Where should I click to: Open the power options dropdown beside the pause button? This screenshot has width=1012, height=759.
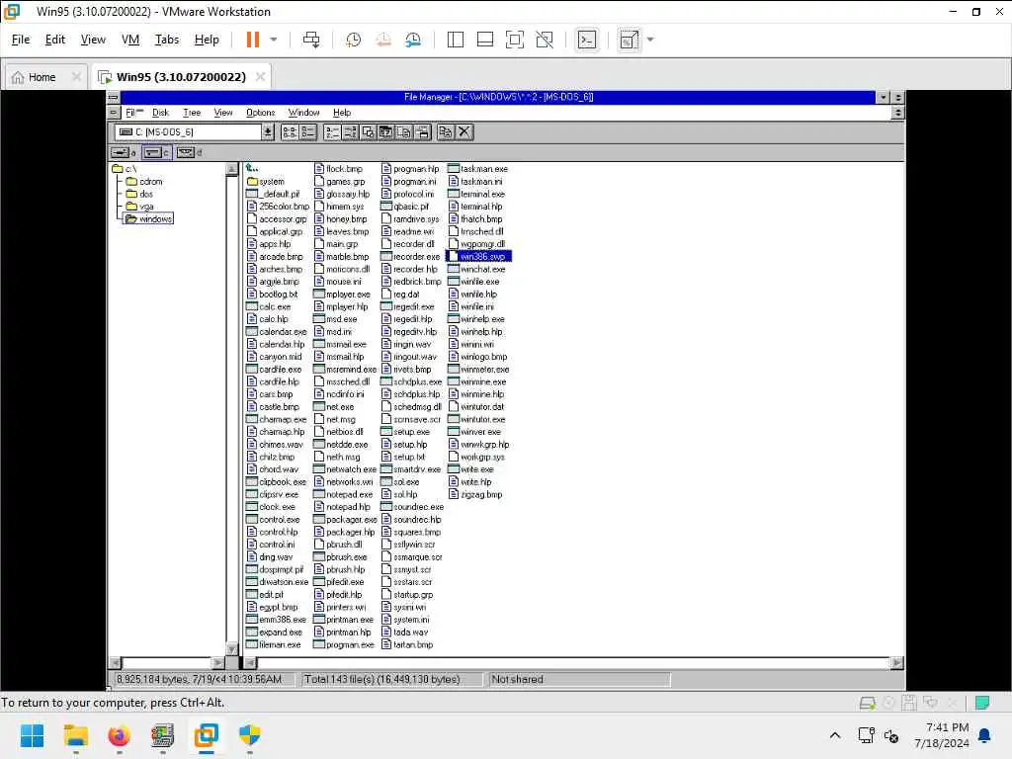click(274, 40)
